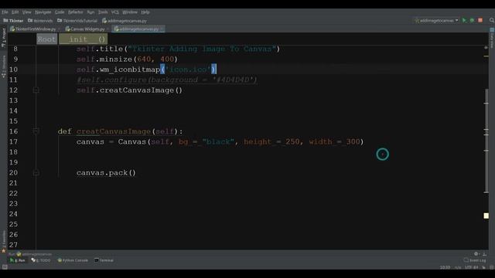
Task: Click the editor vertical scrollbar
Action: coord(486,141)
